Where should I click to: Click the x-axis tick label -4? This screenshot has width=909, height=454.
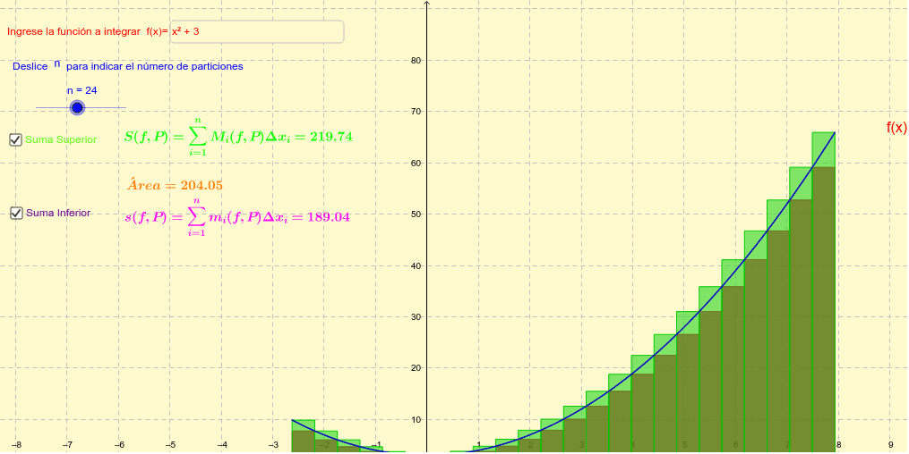(x=222, y=445)
